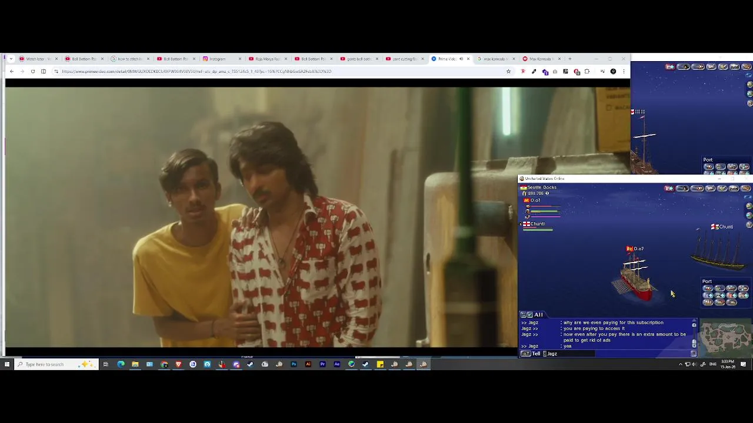This screenshot has height=423, width=753.
Task: Click the last icon of front game's top menu
Action: click(x=747, y=189)
